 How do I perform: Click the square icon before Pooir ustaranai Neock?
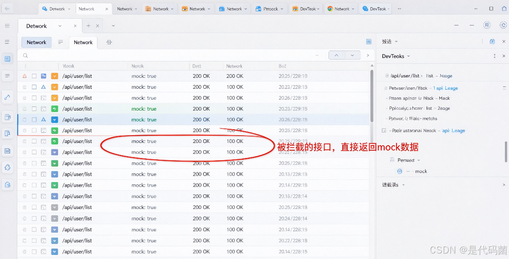384,130
